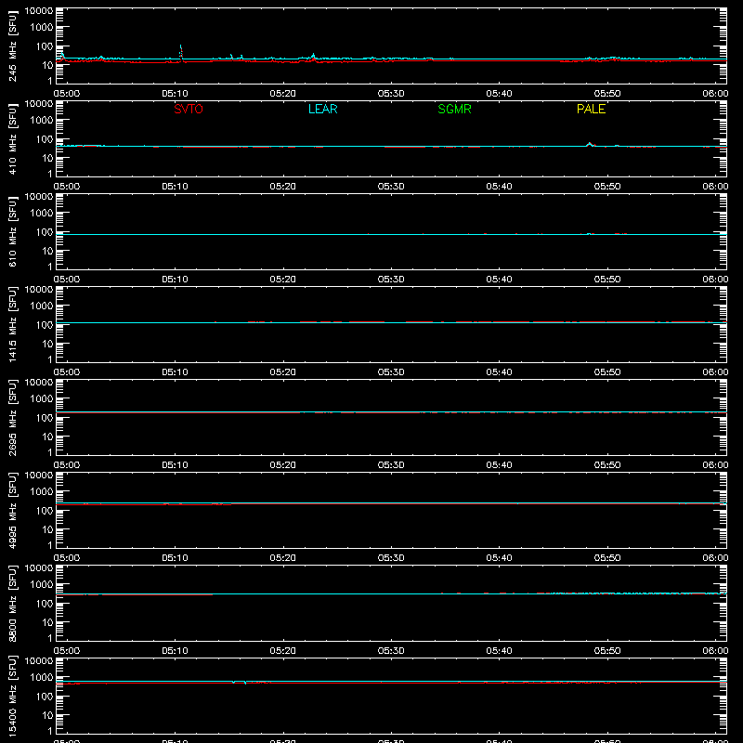743x743 pixels.
Task: Click the 05:30 time label under 410 MHz plot
Action: tap(391, 187)
